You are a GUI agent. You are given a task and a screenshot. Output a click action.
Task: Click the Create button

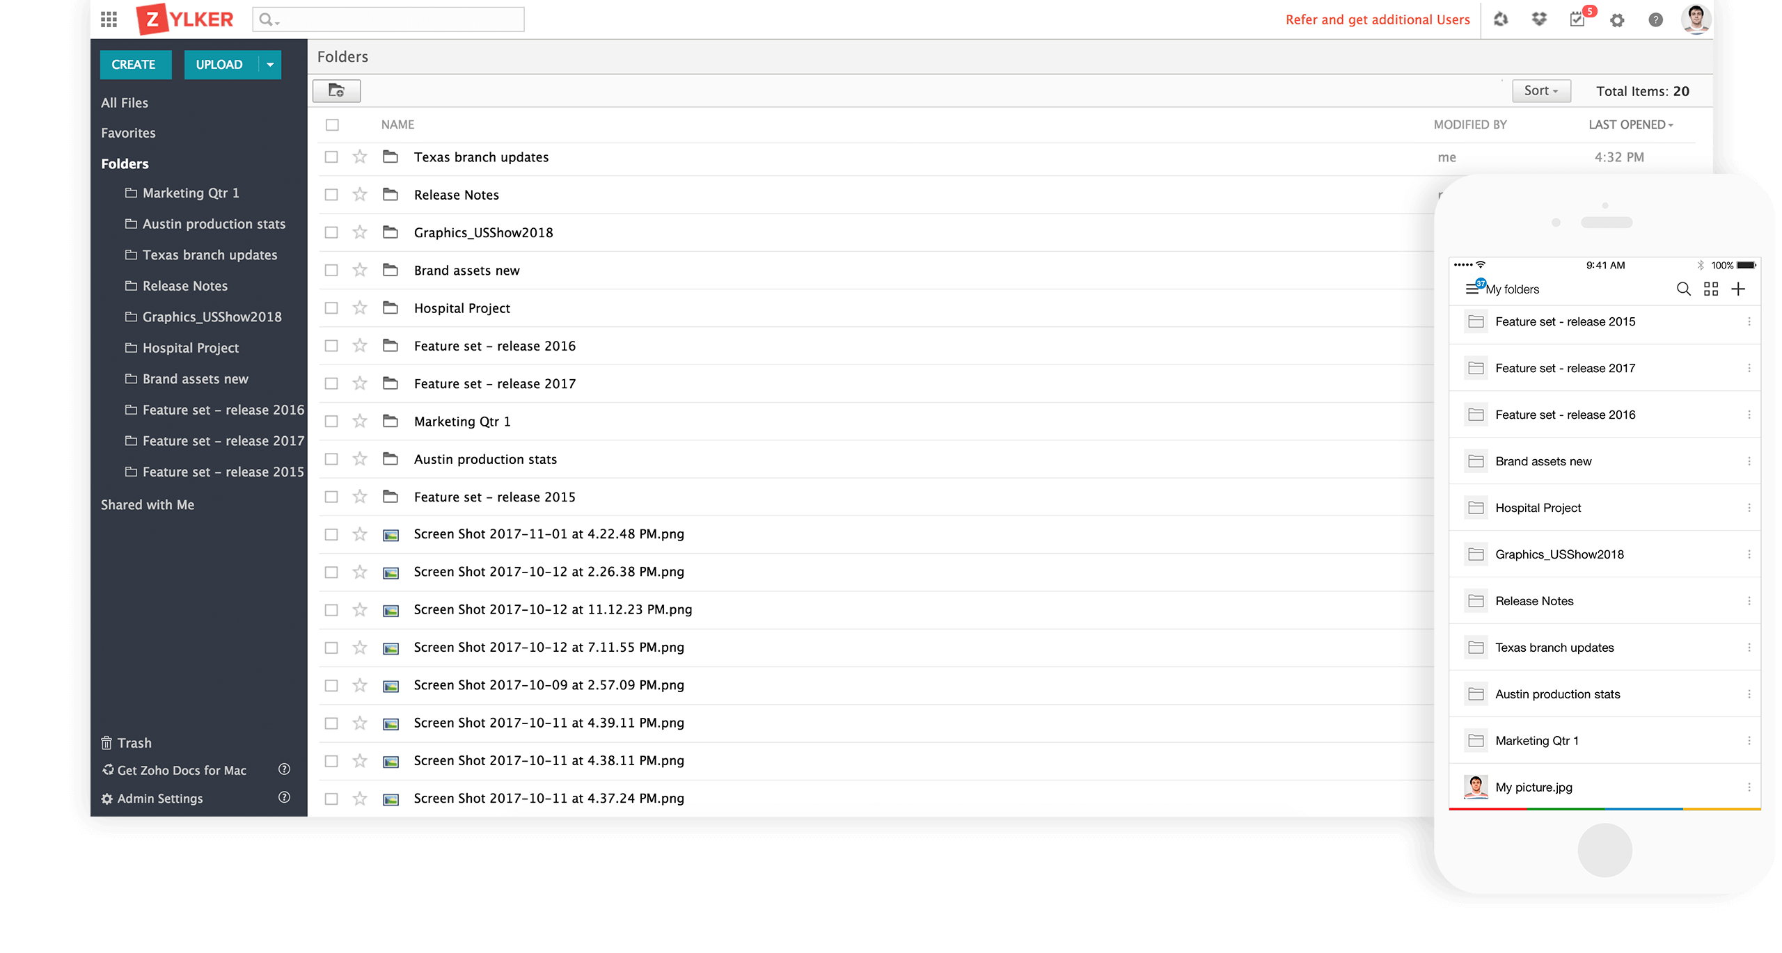(135, 64)
